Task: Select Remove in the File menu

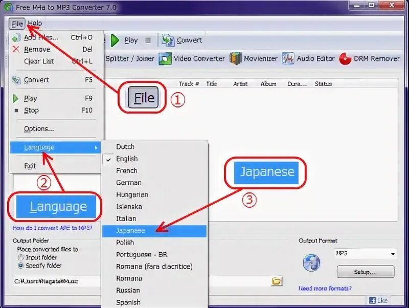Action: (x=56, y=49)
